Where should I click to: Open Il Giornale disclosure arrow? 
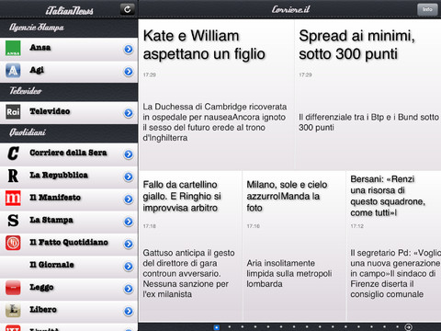click(129, 266)
